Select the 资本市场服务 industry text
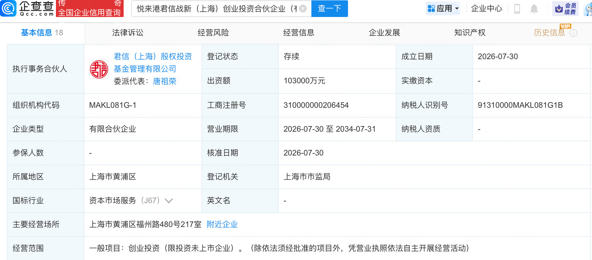This screenshot has width=592, height=260. (x=113, y=201)
